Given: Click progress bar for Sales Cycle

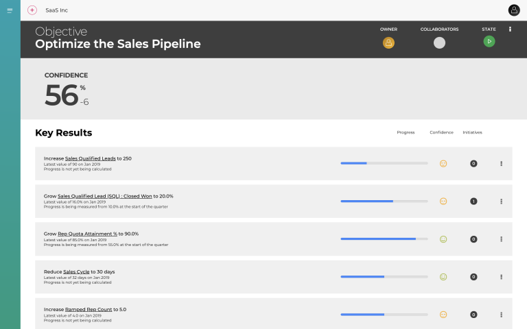Looking at the screenshot, I should pyautogui.click(x=384, y=277).
